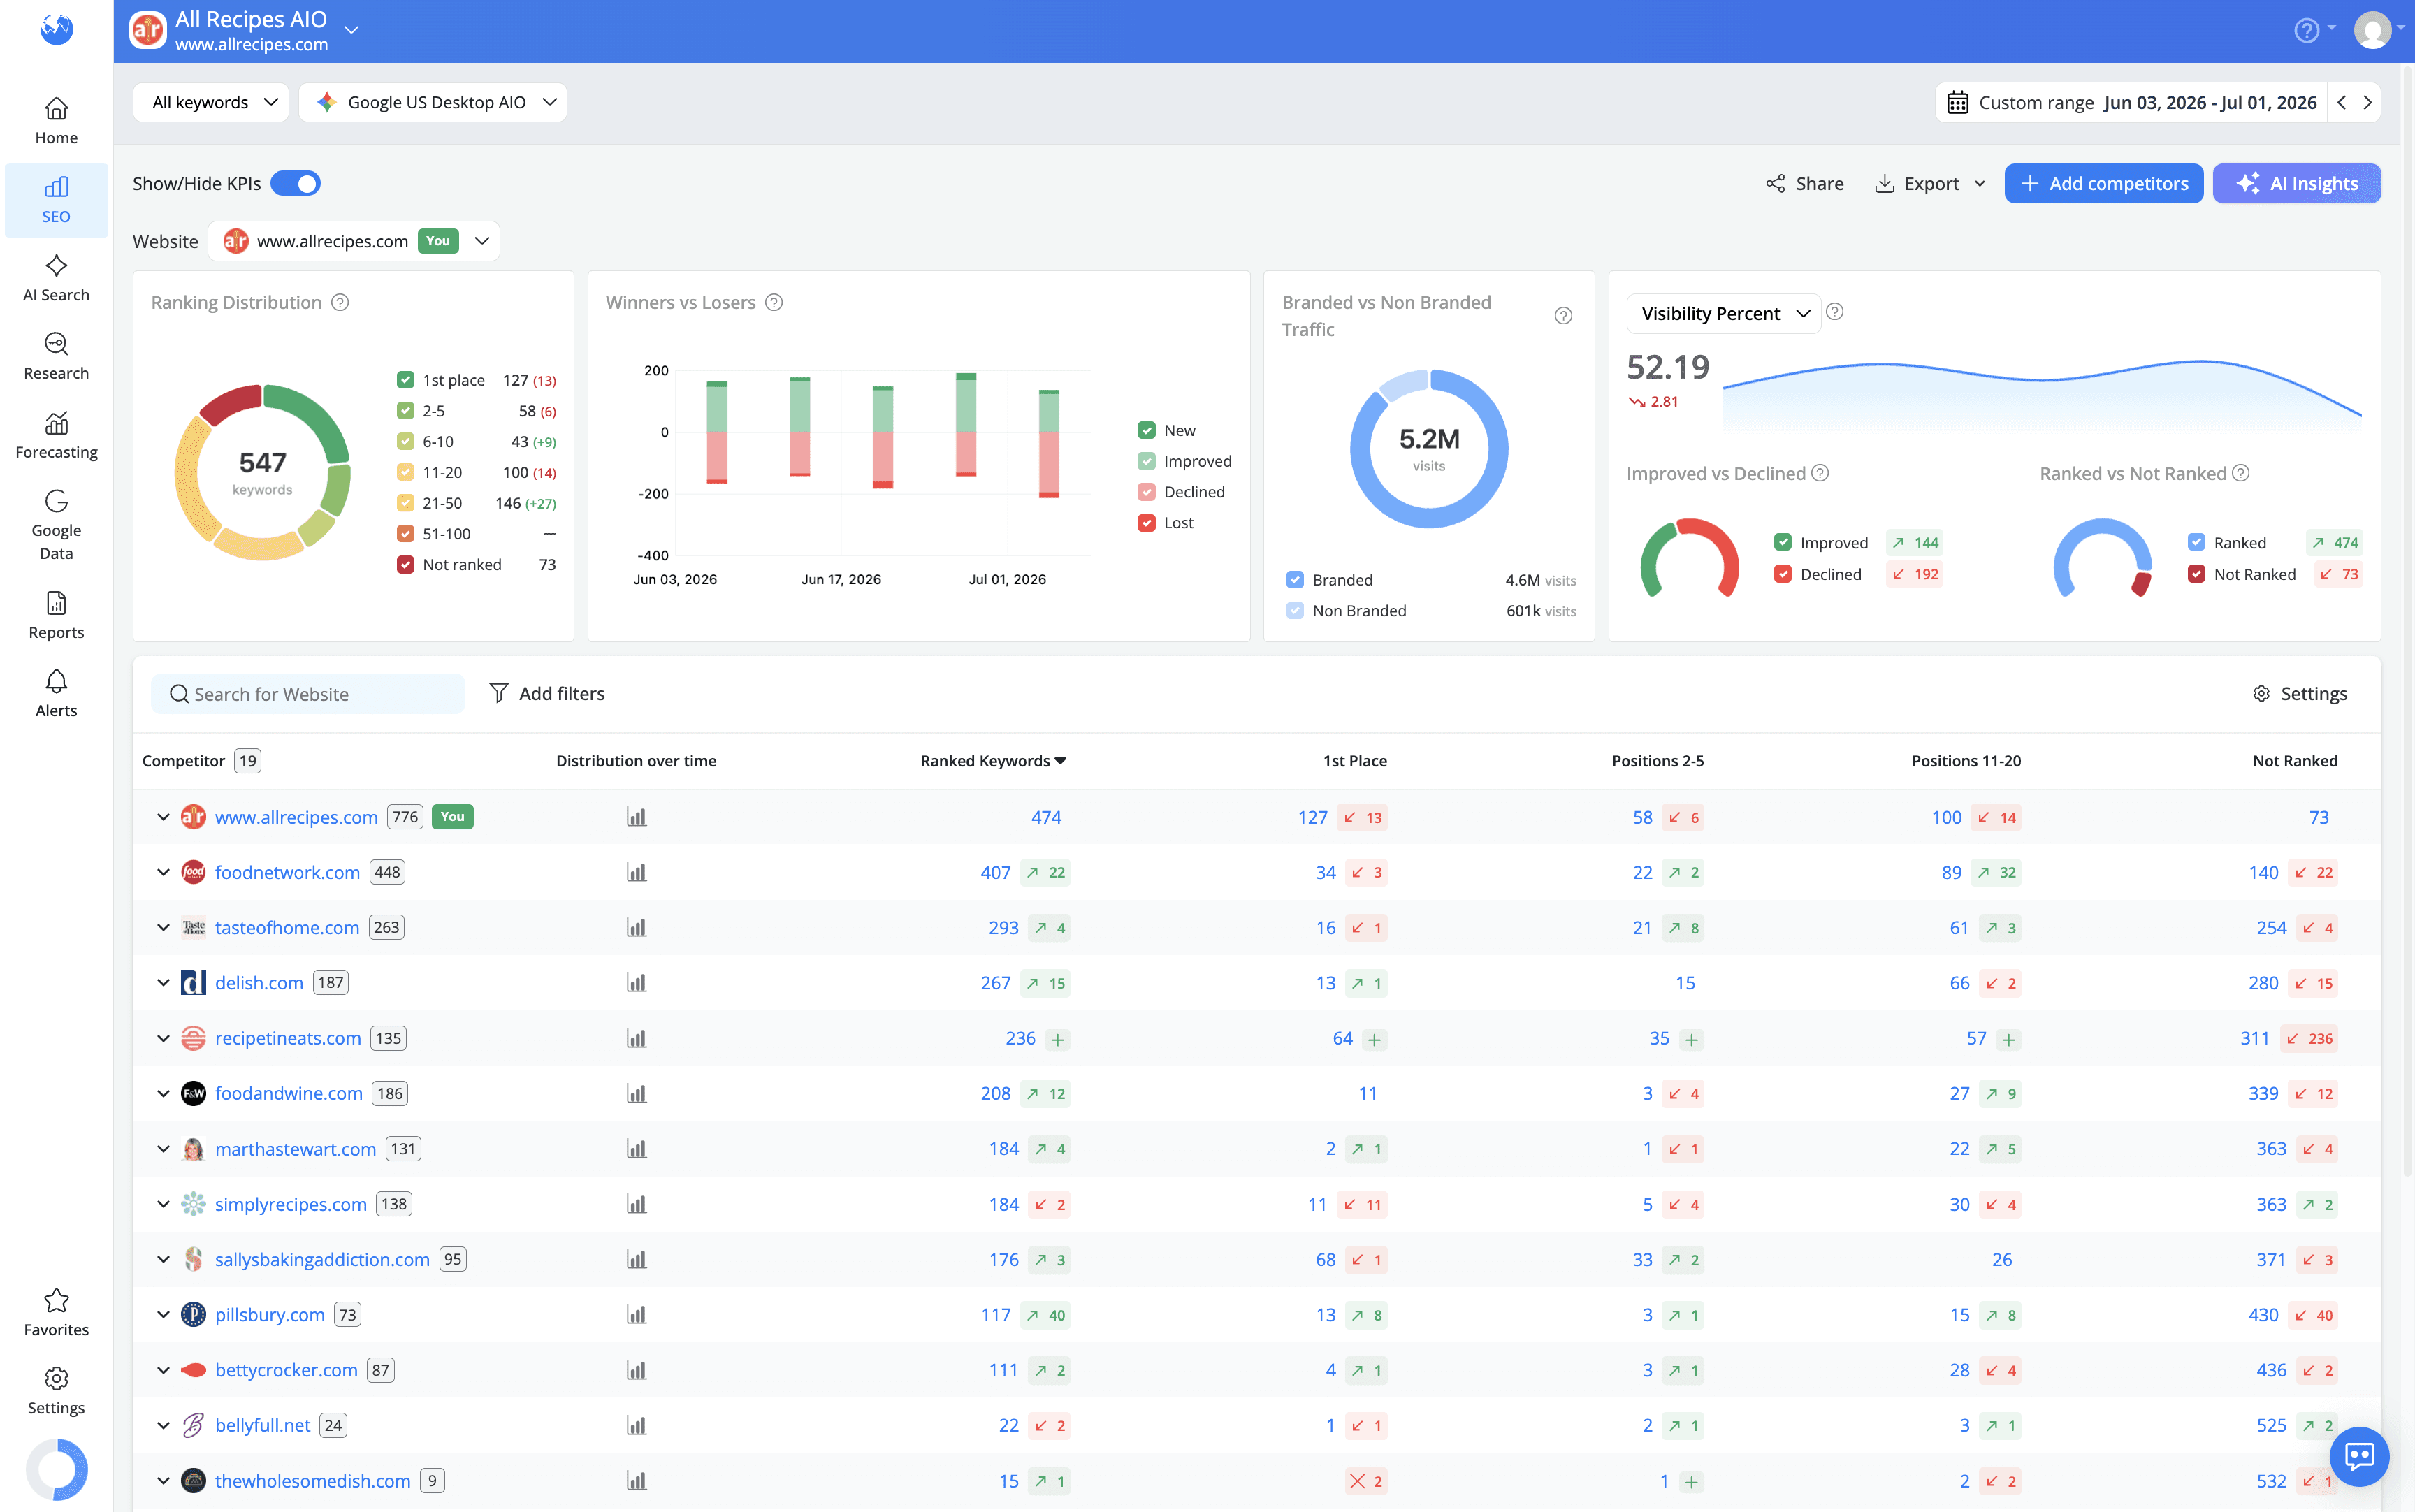Show Ranked vs Not Ranked help icon
The height and width of the screenshot is (1512, 2415).
[2241, 473]
